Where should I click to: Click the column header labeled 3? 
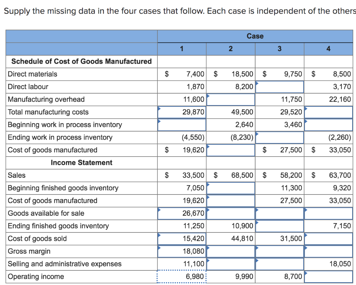tap(280, 49)
